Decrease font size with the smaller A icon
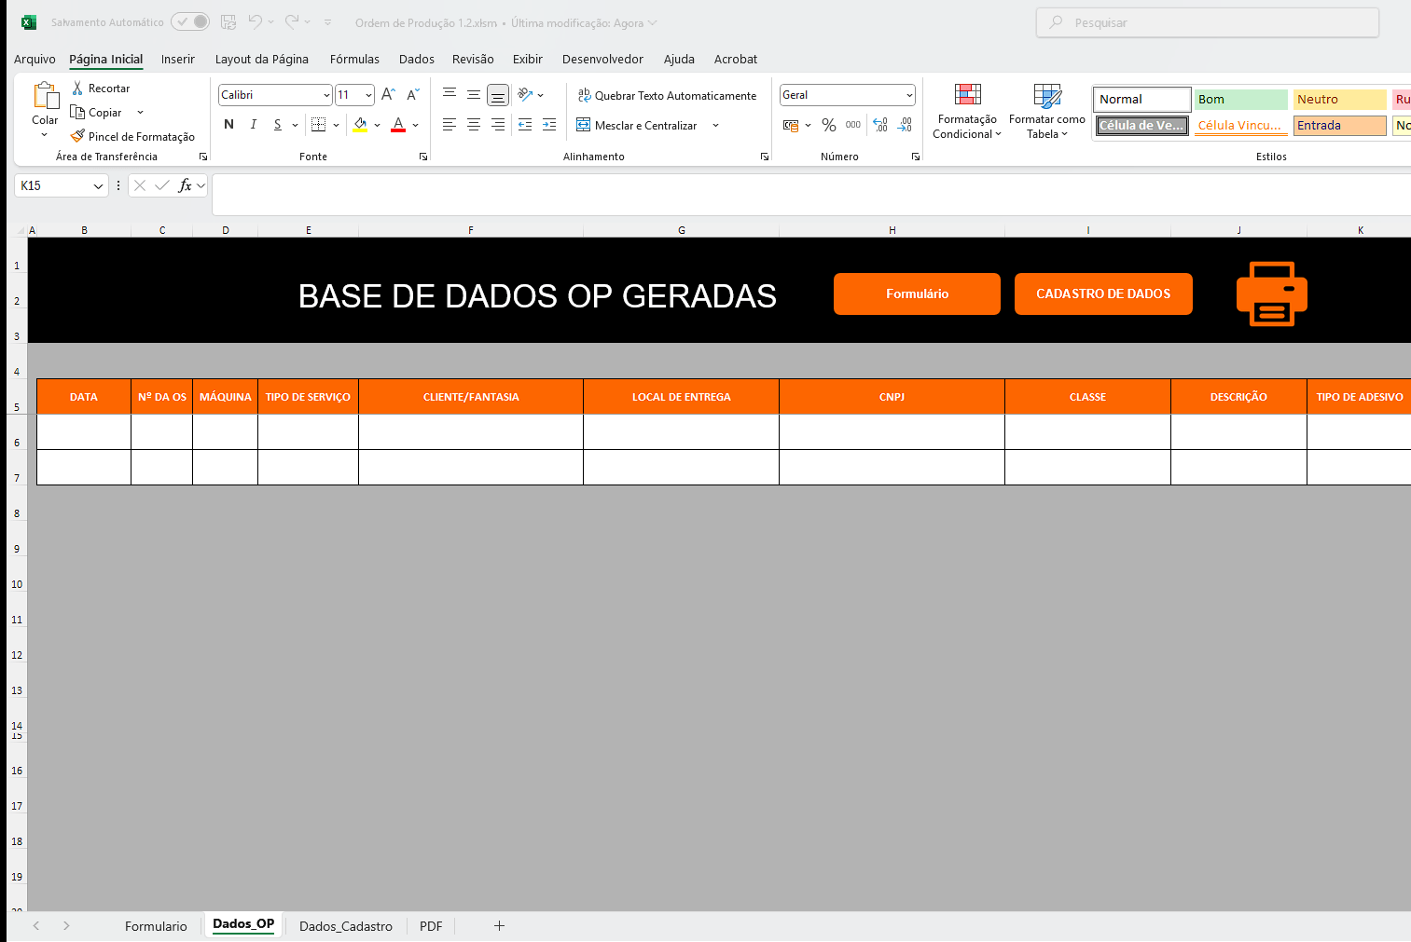Screen dimensions: 1411x942 coord(413,94)
